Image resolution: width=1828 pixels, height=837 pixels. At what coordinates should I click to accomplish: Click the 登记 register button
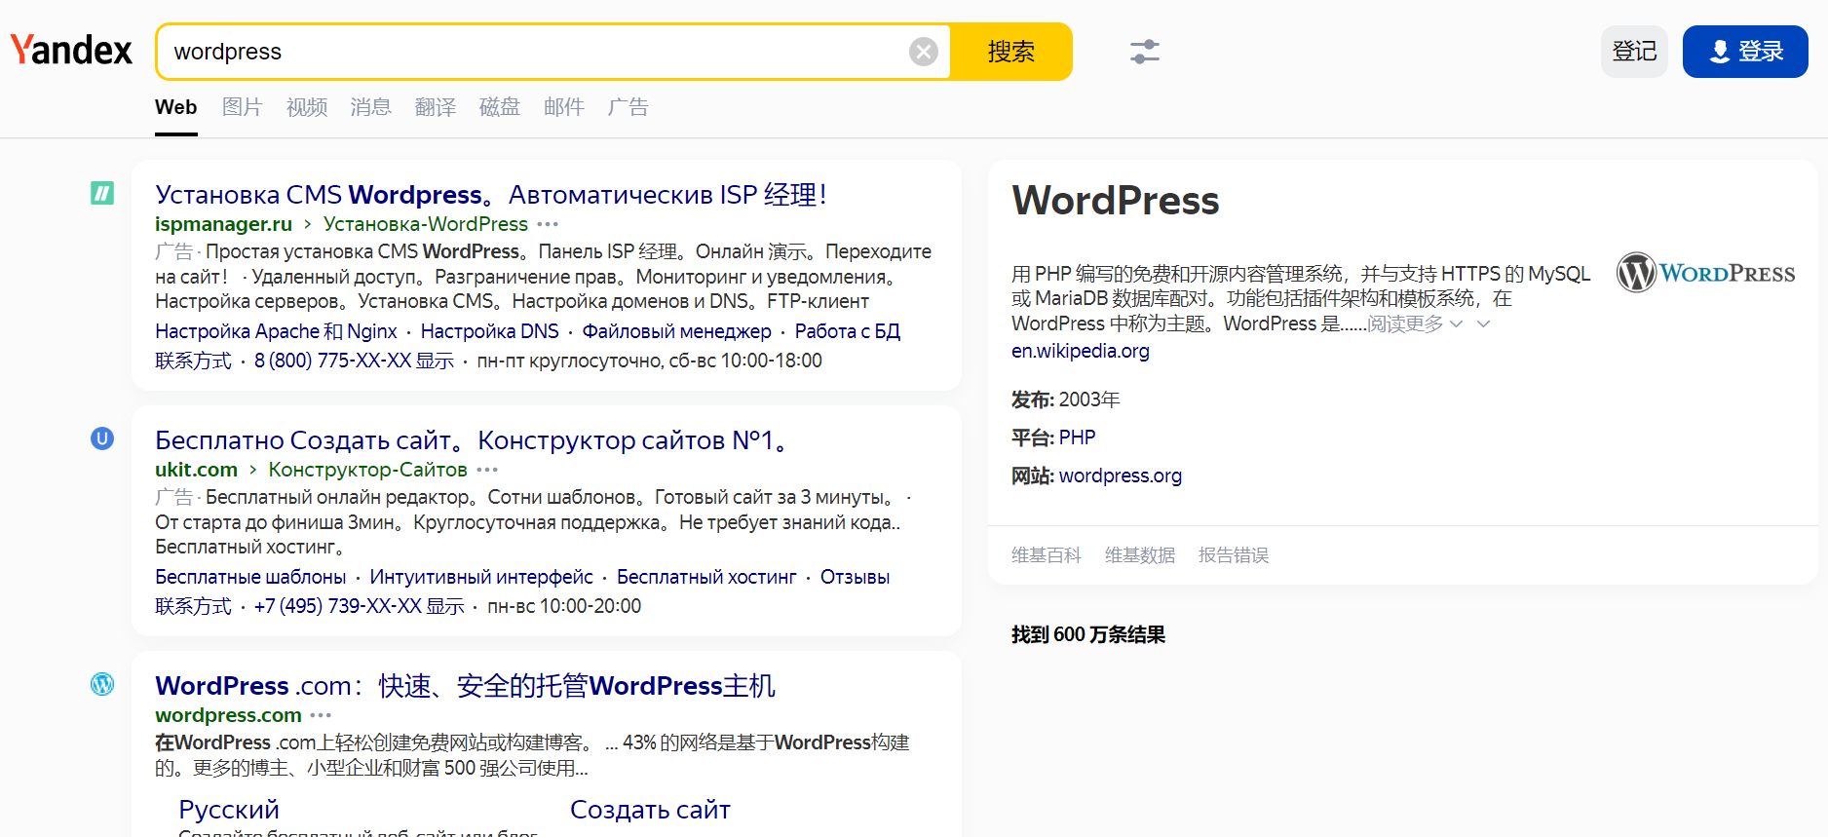tap(1634, 52)
